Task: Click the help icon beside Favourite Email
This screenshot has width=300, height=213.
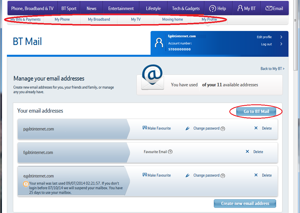Action: pyautogui.click(x=170, y=152)
